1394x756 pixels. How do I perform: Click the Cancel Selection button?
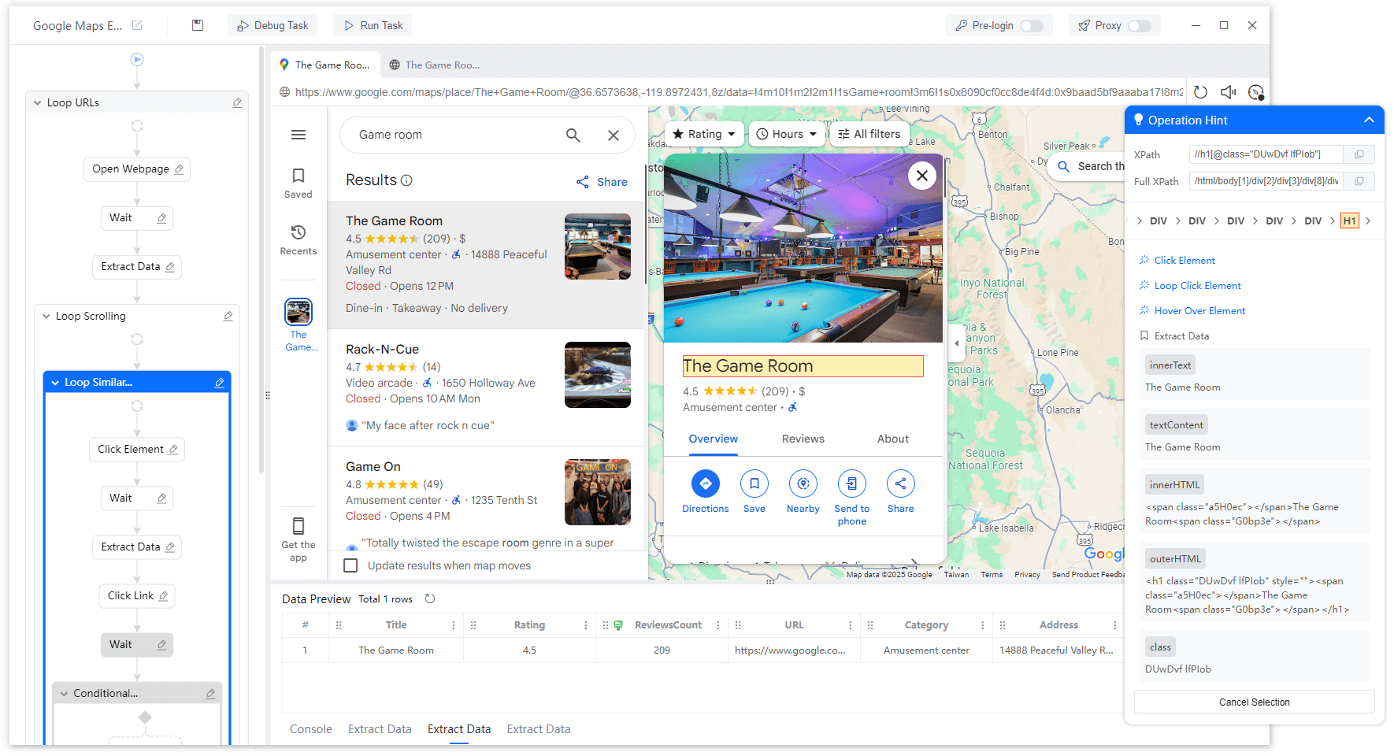1255,702
